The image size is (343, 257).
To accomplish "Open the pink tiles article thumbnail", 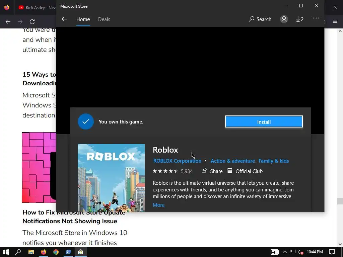I will [x=39, y=167].
